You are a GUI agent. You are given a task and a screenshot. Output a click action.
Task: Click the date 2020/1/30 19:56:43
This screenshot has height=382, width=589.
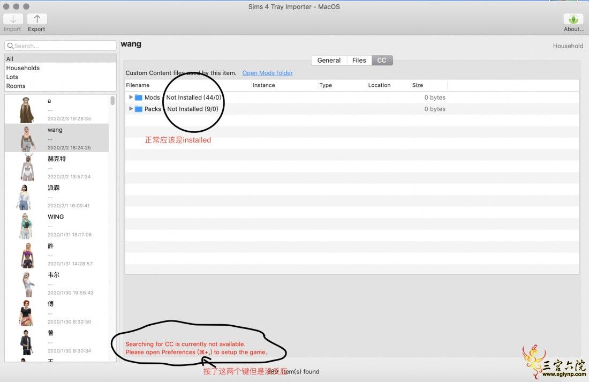[71, 293]
